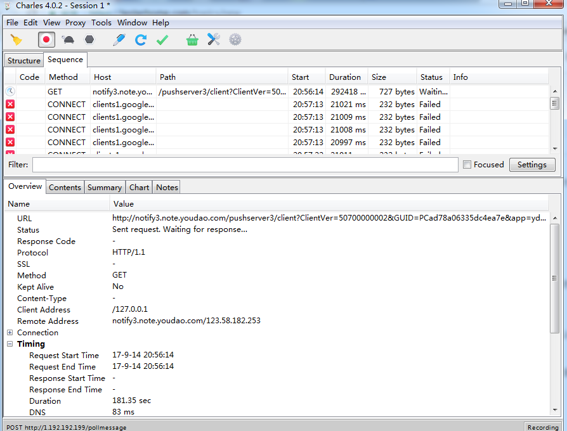
Task: Click the error icon of the 21021 ms row
Action: (10, 105)
